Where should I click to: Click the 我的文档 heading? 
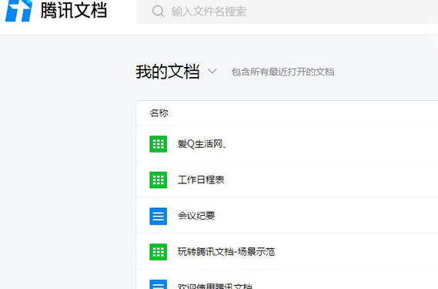(168, 72)
